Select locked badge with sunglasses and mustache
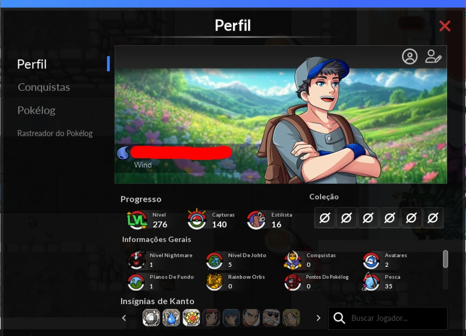Image resolution: width=466 pixels, height=336 pixels. 271,318
